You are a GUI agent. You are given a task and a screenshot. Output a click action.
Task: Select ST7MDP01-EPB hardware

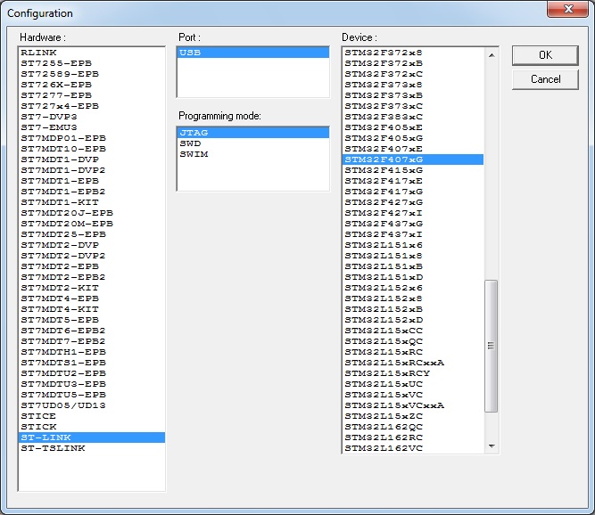[92, 138]
